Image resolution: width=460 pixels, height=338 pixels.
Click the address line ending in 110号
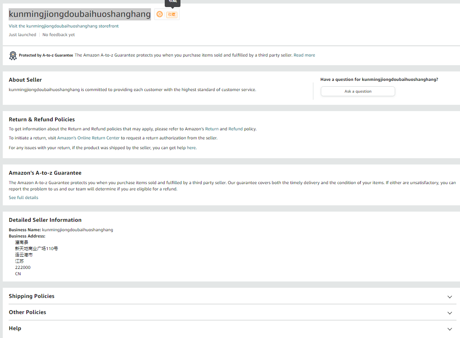pyautogui.click(x=37, y=248)
